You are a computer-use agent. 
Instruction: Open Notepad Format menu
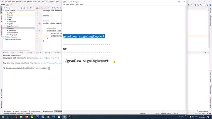72,5
